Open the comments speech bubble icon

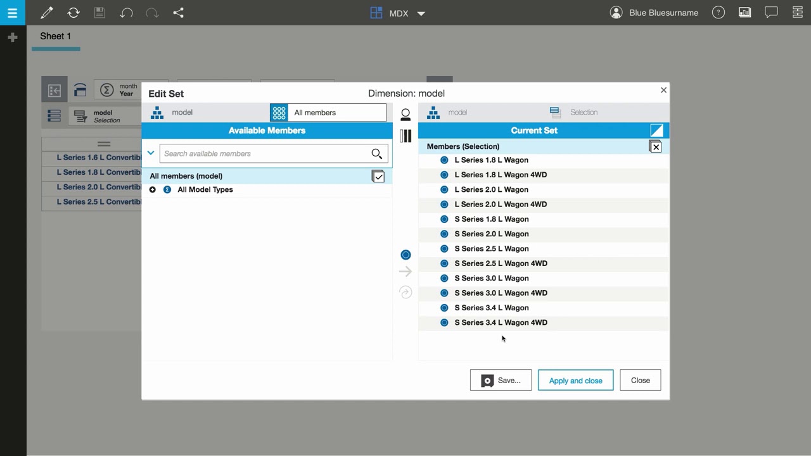771,13
